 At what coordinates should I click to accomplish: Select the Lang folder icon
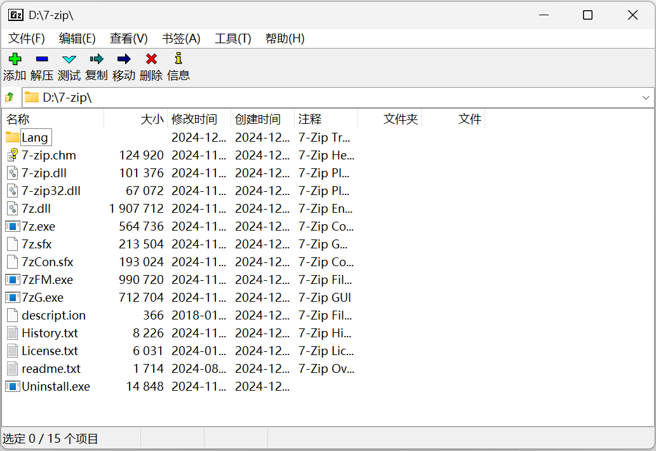point(13,137)
